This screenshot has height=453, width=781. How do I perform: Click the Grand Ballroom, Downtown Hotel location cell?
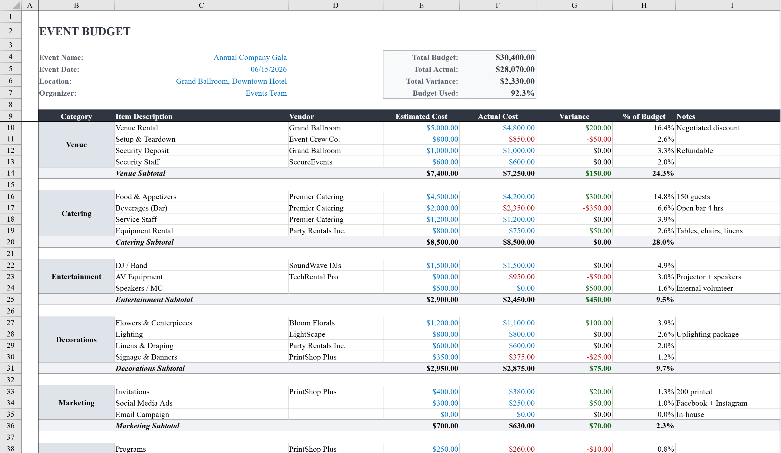pyautogui.click(x=231, y=81)
